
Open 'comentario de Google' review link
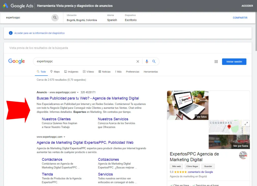[200, 172]
